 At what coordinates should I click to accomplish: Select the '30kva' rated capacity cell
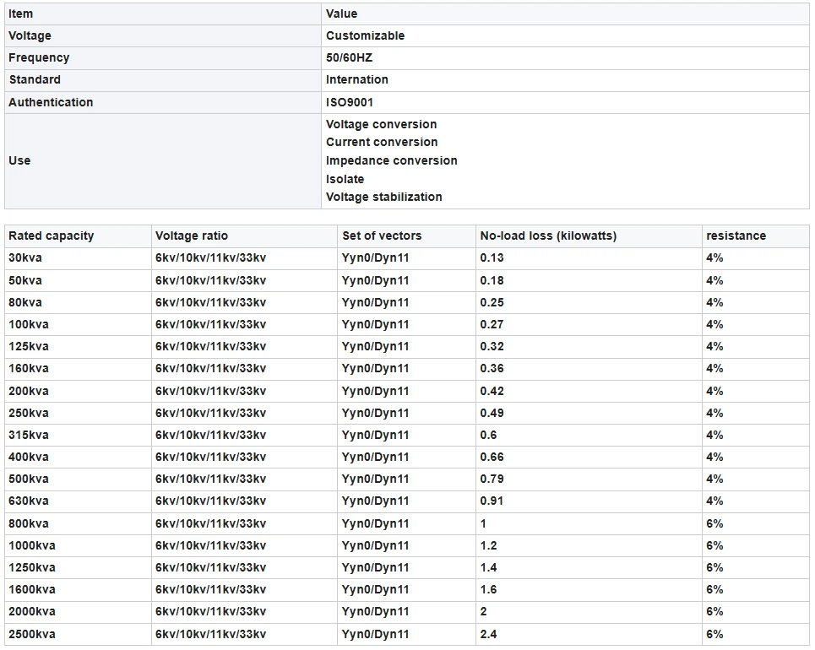(25, 258)
